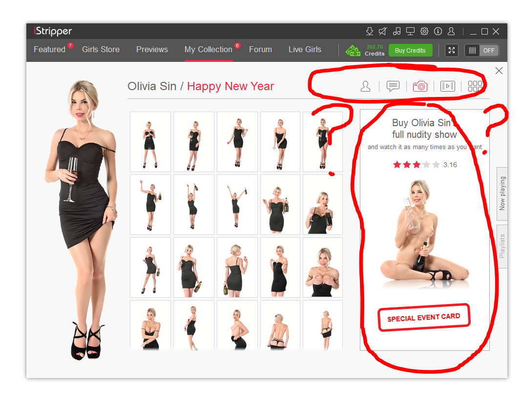This screenshot has width=522, height=401.
Task: Open the comments speech bubble icon
Action: point(393,86)
